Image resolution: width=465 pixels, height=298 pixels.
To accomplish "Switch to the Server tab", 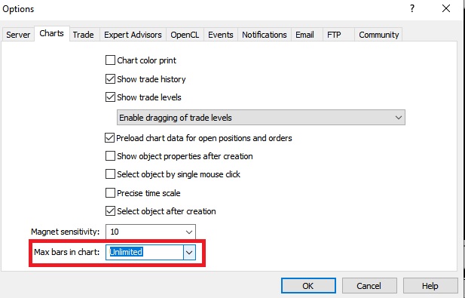I will (18, 35).
